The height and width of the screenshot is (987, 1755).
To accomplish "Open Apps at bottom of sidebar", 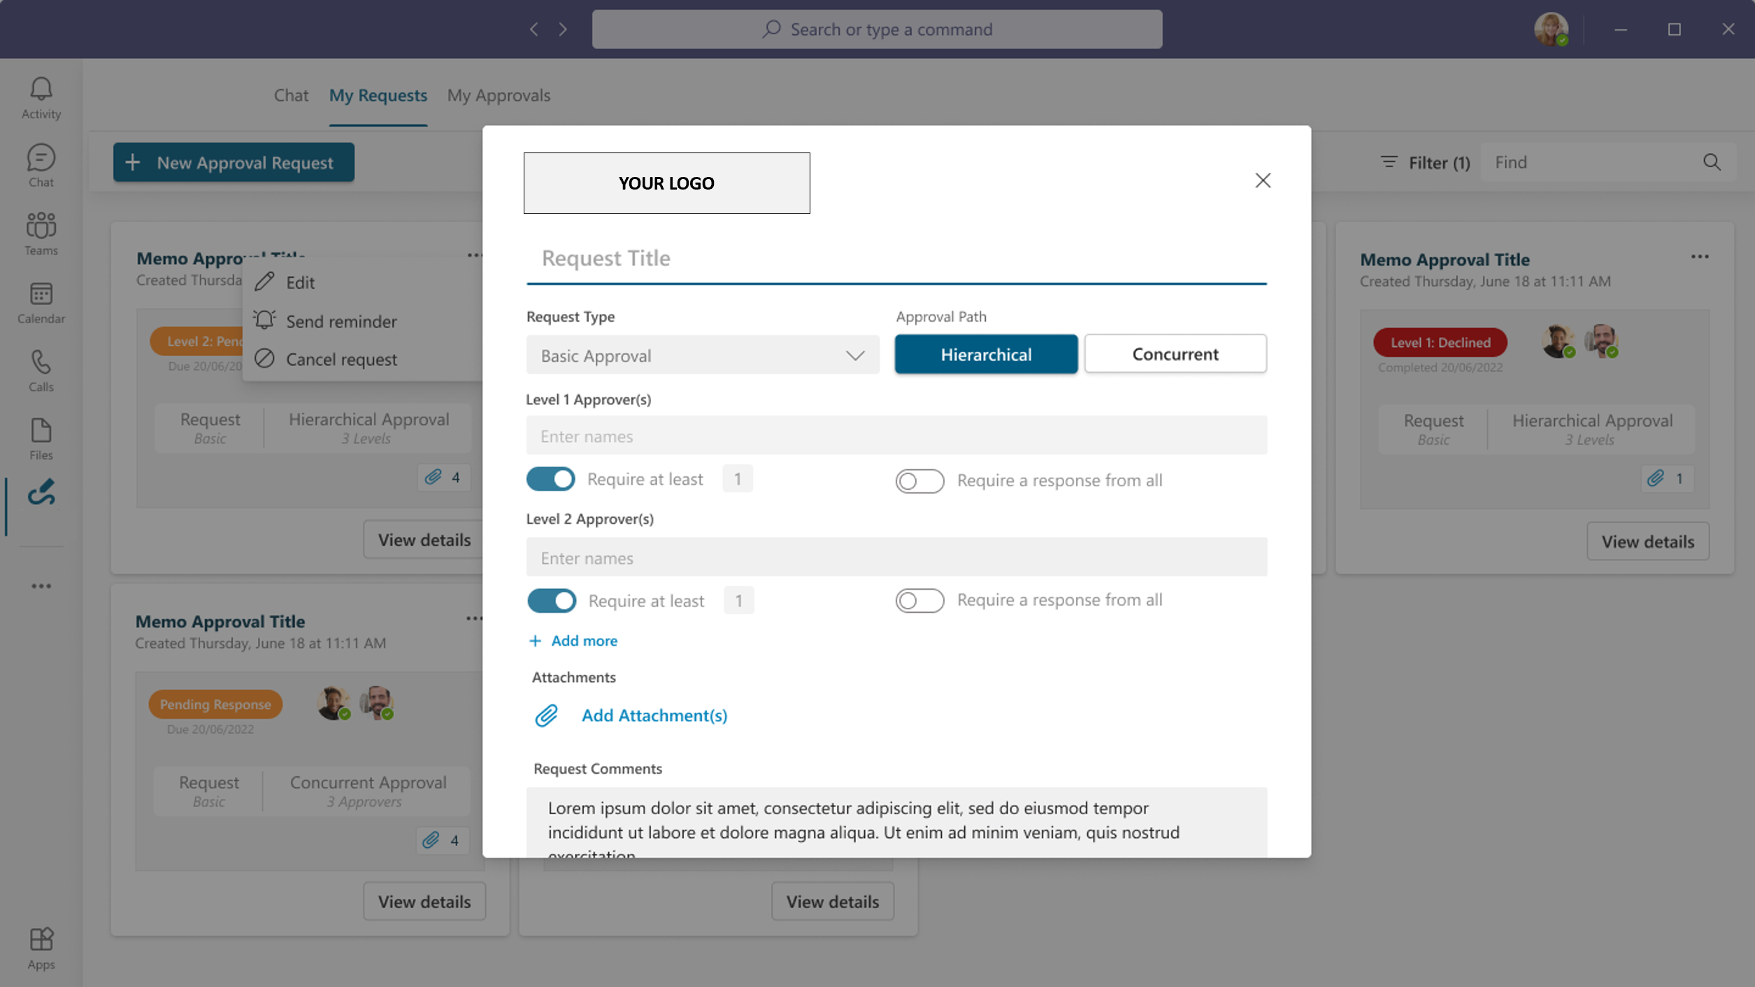I will [x=41, y=948].
